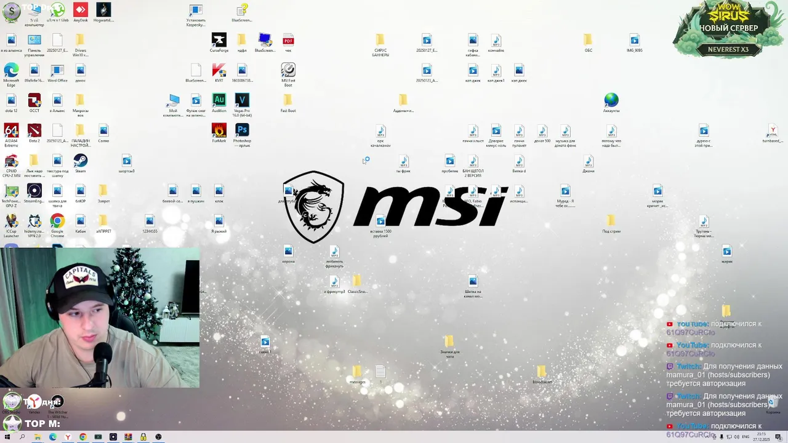Select the BloodSacred folder
Screen dimensions: 788x443
tap(542, 374)
